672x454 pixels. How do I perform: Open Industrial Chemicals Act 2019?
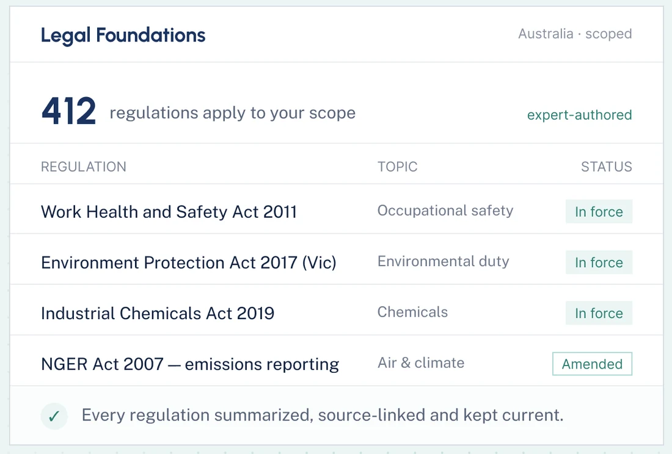pos(158,313)
